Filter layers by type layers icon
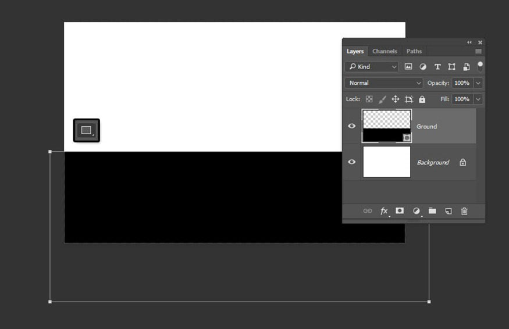The height and width of the screenshot is (329, 509). click(437, 66)
